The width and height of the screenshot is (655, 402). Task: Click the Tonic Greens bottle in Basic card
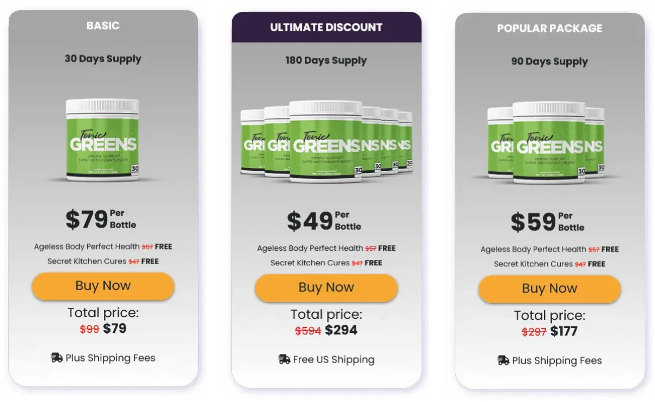coord(102,138)
